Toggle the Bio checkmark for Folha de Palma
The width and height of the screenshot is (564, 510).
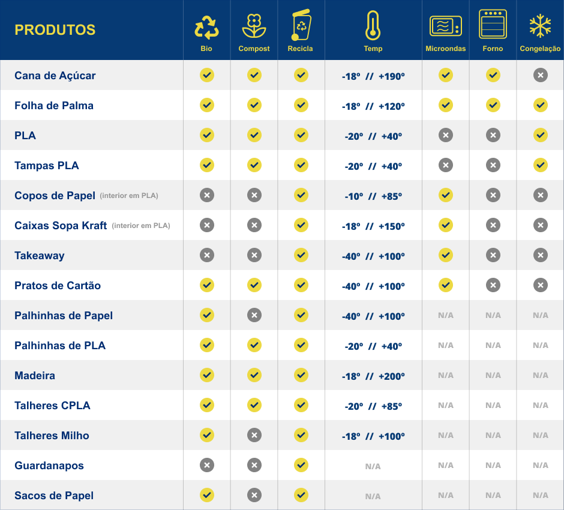pyautogui.click(x=206, y=105)
